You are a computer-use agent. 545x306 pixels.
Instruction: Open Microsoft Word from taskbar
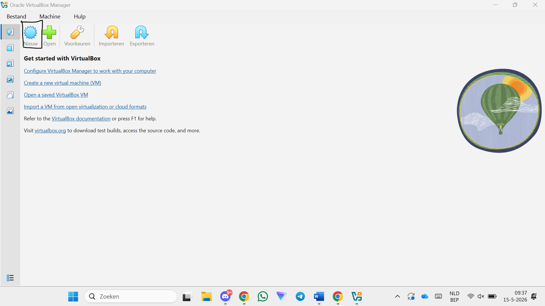pos(319,296)
